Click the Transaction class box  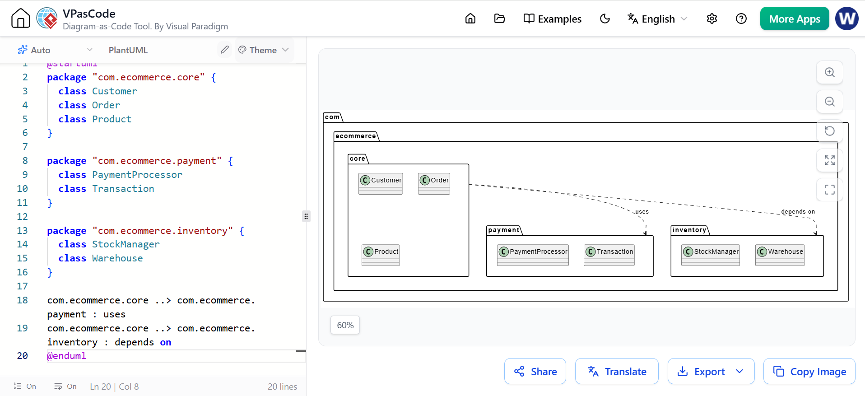pos(609,255)
